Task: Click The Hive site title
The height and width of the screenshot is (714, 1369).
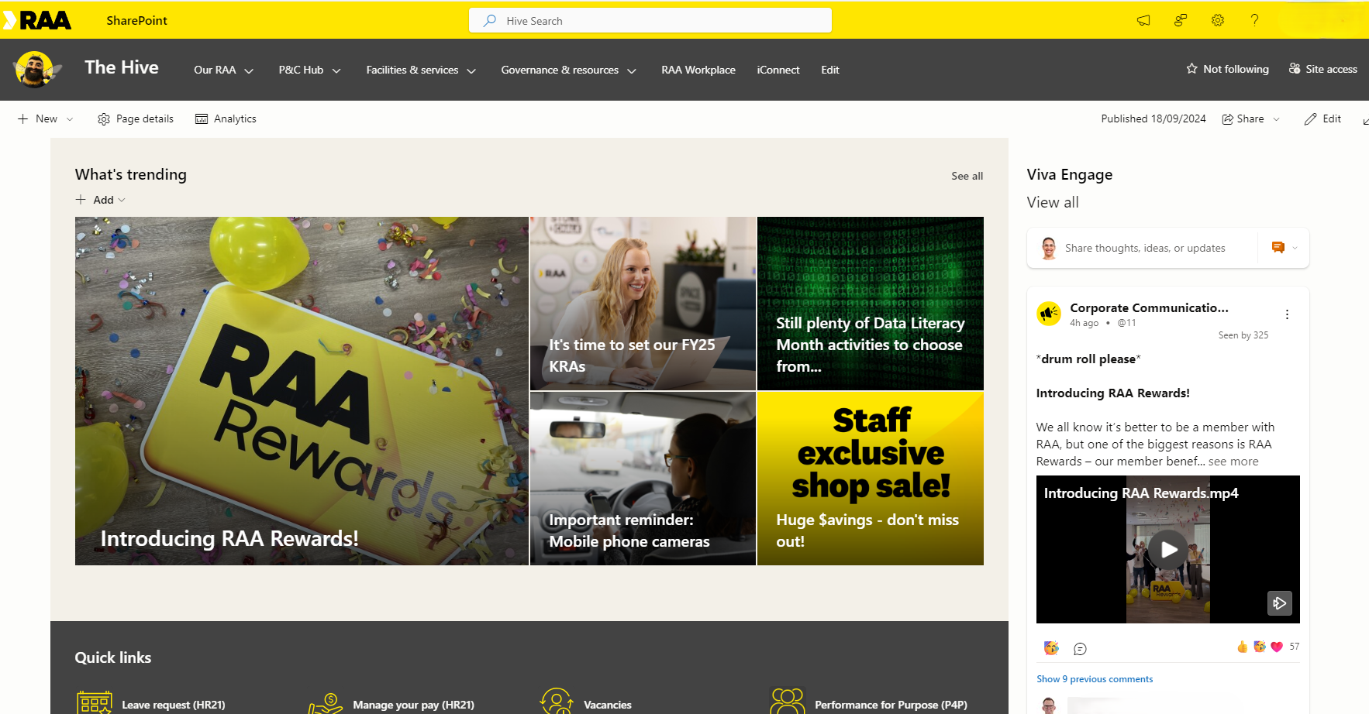Action: point(122,68)
